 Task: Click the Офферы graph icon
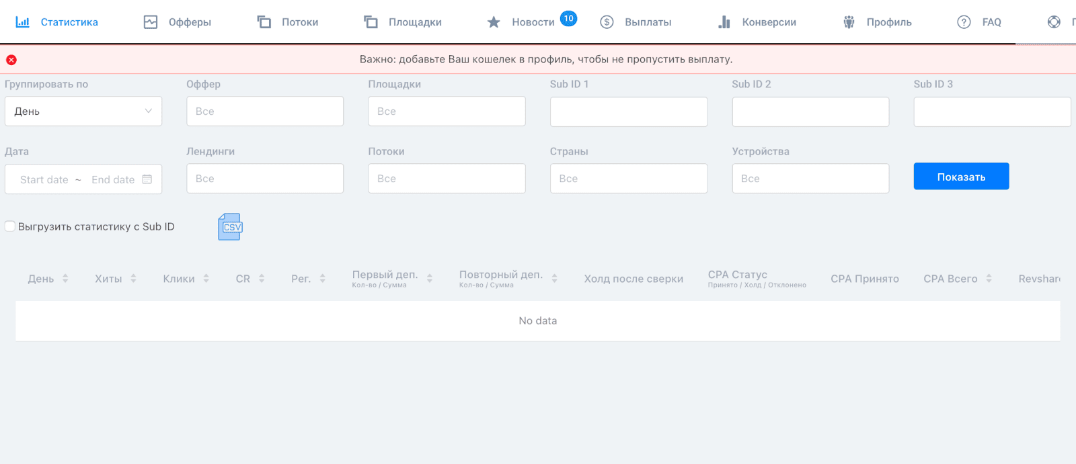point(151,22)
